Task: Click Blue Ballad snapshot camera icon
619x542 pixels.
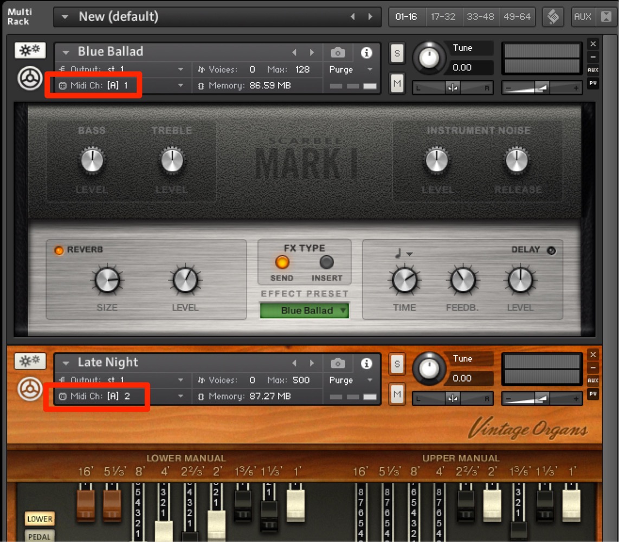Action: tap(338, 52)
